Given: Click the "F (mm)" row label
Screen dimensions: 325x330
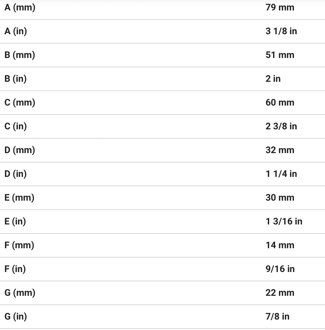Looking at the screenshot, I should (19, 245).
